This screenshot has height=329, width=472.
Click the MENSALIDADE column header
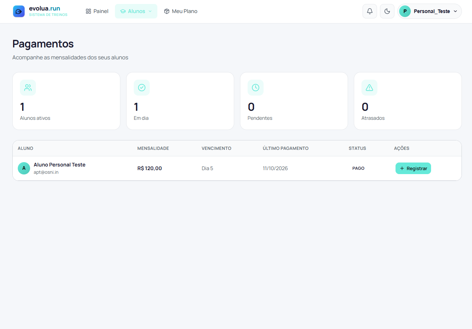tap(153, 148)
